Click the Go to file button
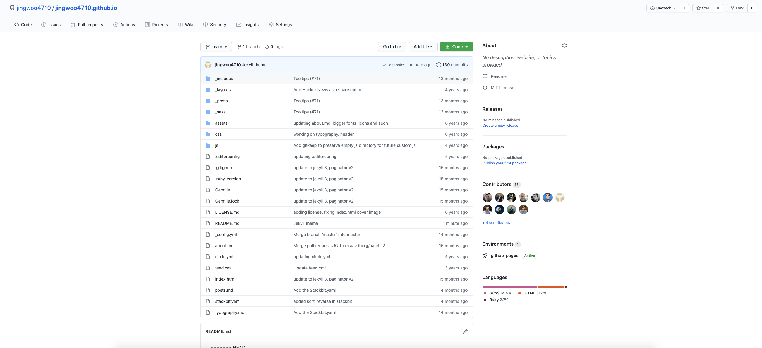 [392, 47]
